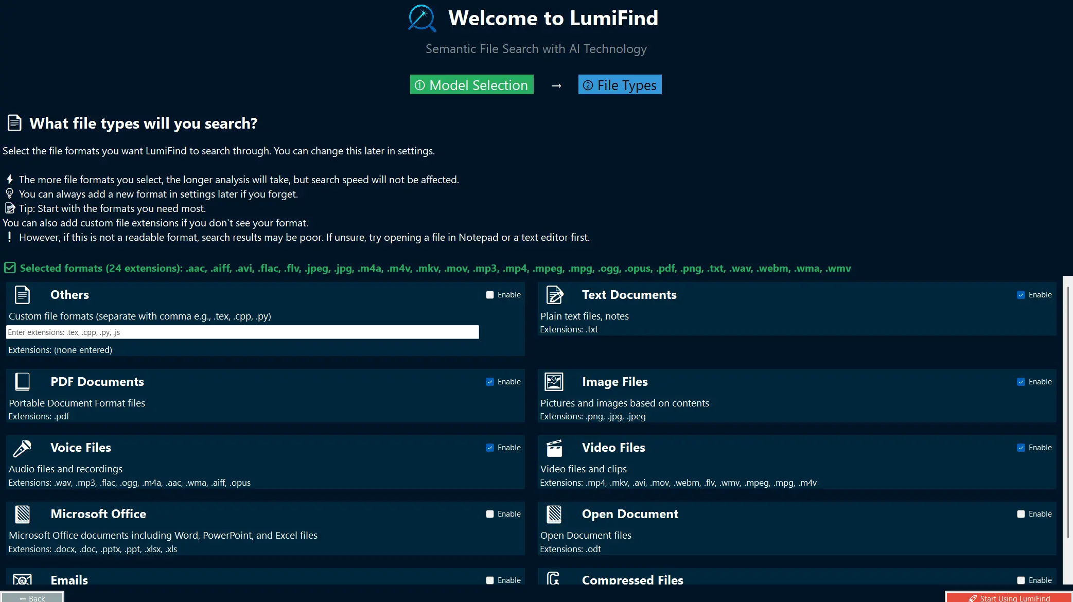Click 'Extensions: .txt' text
Viewport: 1073px width, 602px height.
pyautogui.click(x=569, y=329)
